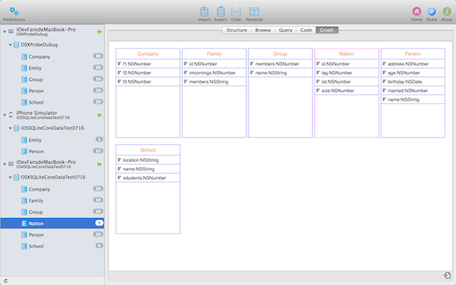The width and height of the screenshot is (456, 285).
Task: Switch to the Query tab
Action: click(x=286, y=30)
